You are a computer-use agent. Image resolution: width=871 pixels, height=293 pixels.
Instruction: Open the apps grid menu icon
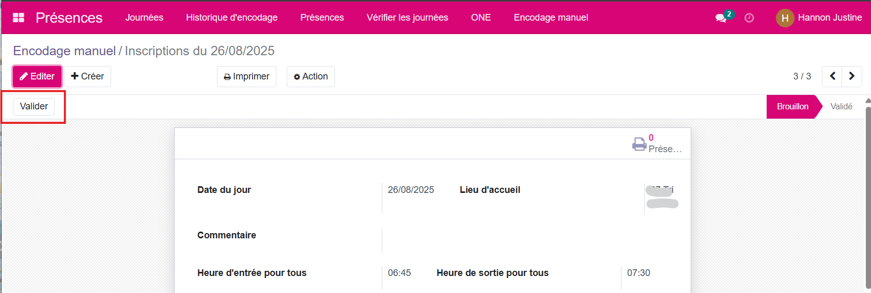pos(19,18)
